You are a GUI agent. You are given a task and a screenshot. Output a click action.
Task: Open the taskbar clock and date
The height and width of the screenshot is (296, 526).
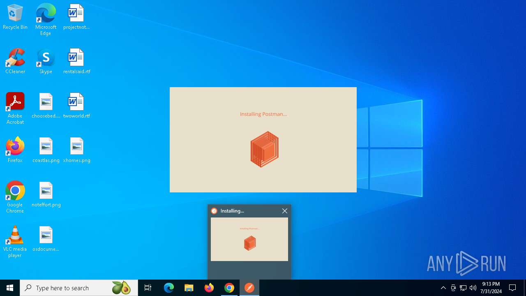coord(491,288)
